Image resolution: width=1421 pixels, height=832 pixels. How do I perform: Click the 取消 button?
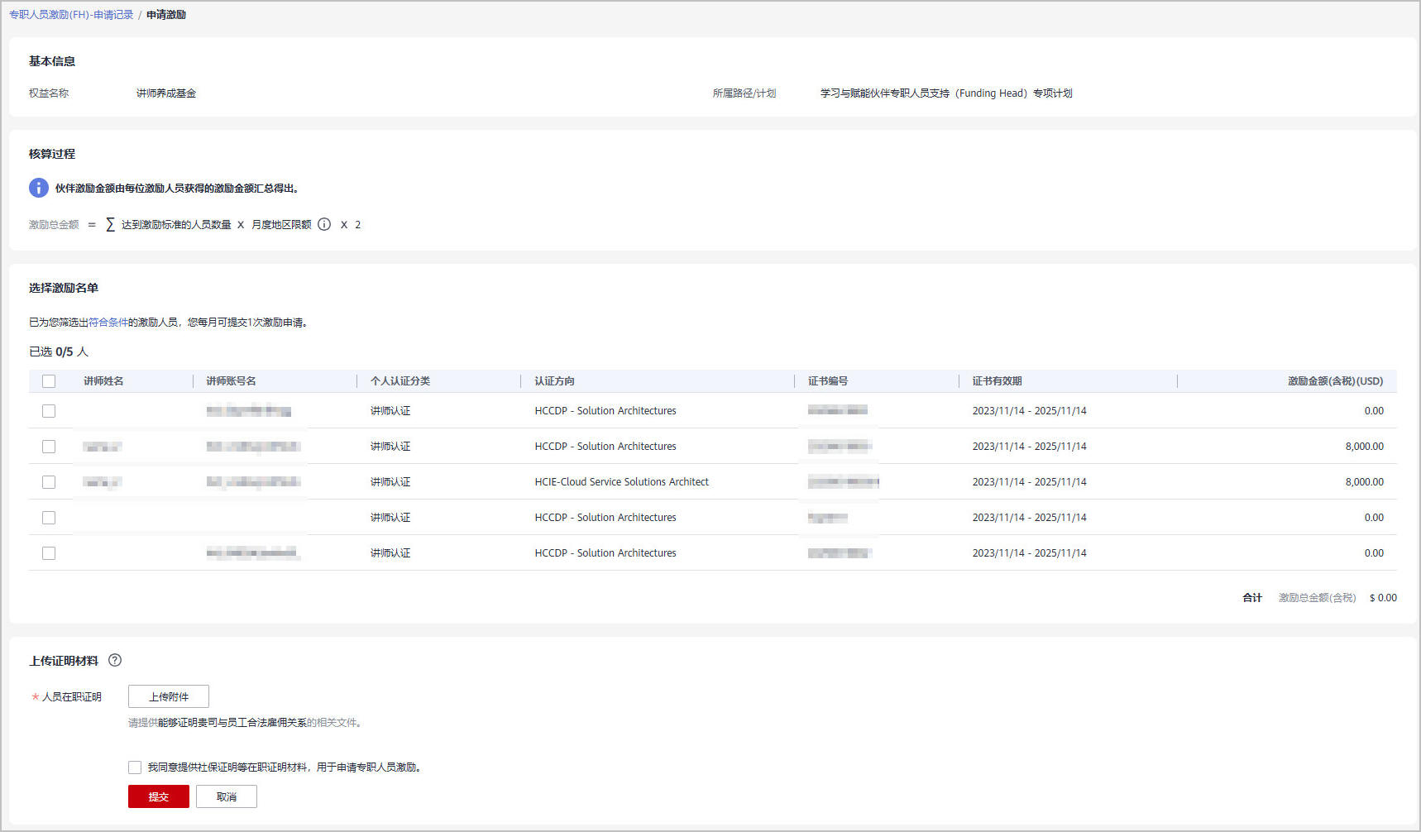pyautogui.click(x=227, y=796)
